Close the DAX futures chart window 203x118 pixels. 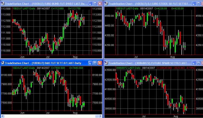point(100,63)
